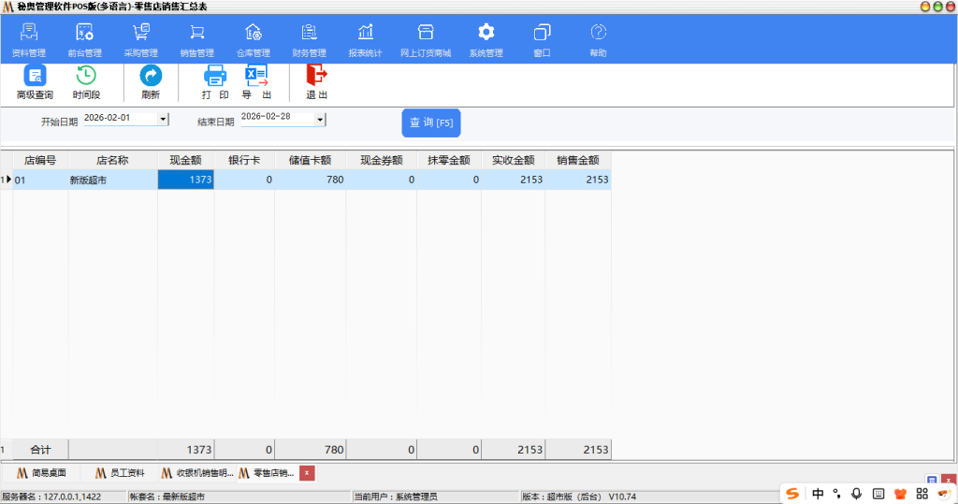This screenshot has height=504, width=958.
Task: Close the current 零售店销售 tab
Action: coord(307,473)
